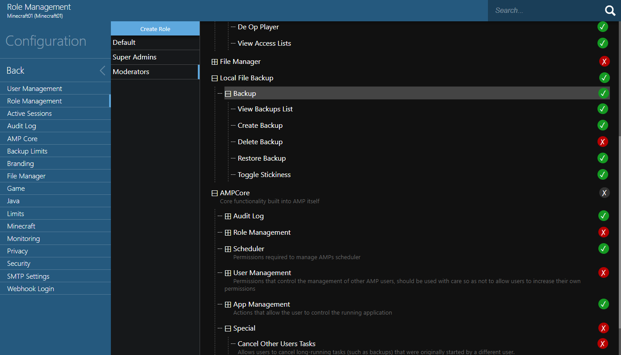621x355 pixels.
Task: Expand the App Management permission node
Action: pos(228,305)
